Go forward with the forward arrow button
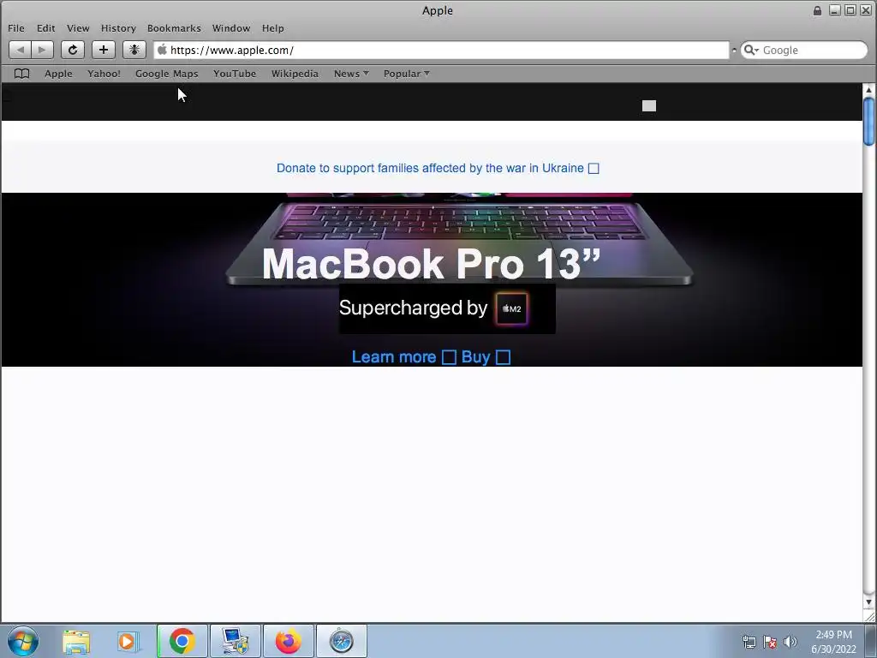 [43, 50]
